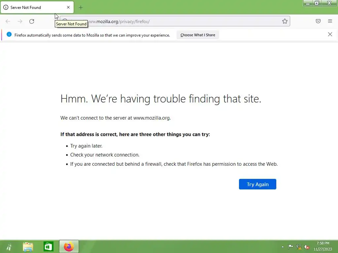The height and width of the screenshot is (253, 338).
Task: Go back one page
Action: coord(8,21)
